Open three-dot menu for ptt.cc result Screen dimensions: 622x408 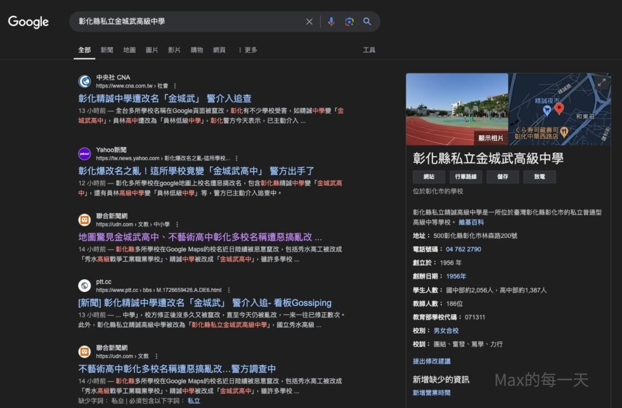click(228, 290)
